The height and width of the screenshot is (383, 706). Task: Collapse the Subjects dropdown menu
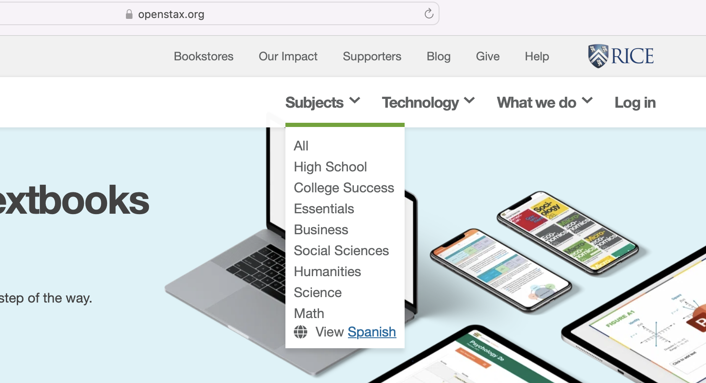322,102
